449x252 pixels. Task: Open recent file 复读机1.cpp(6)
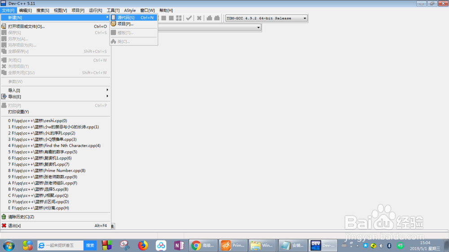point(55,158)
